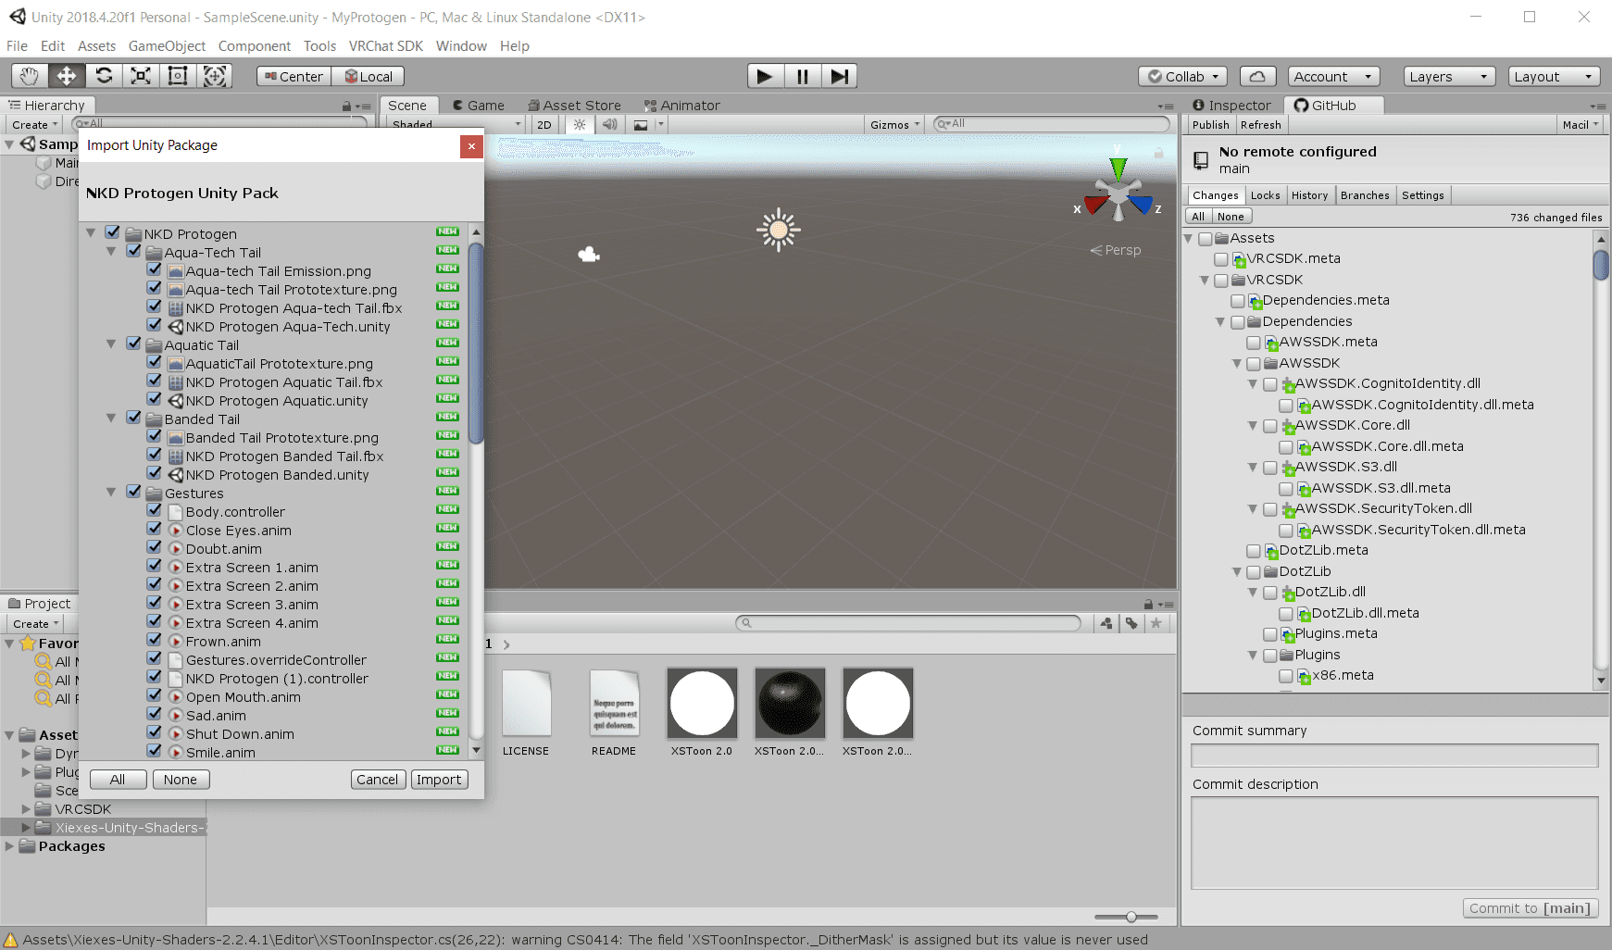Switch to the Asset Store tab
Image resolution: width=1612 pixels, height=950 pixels.
click(x=574, y=106)
